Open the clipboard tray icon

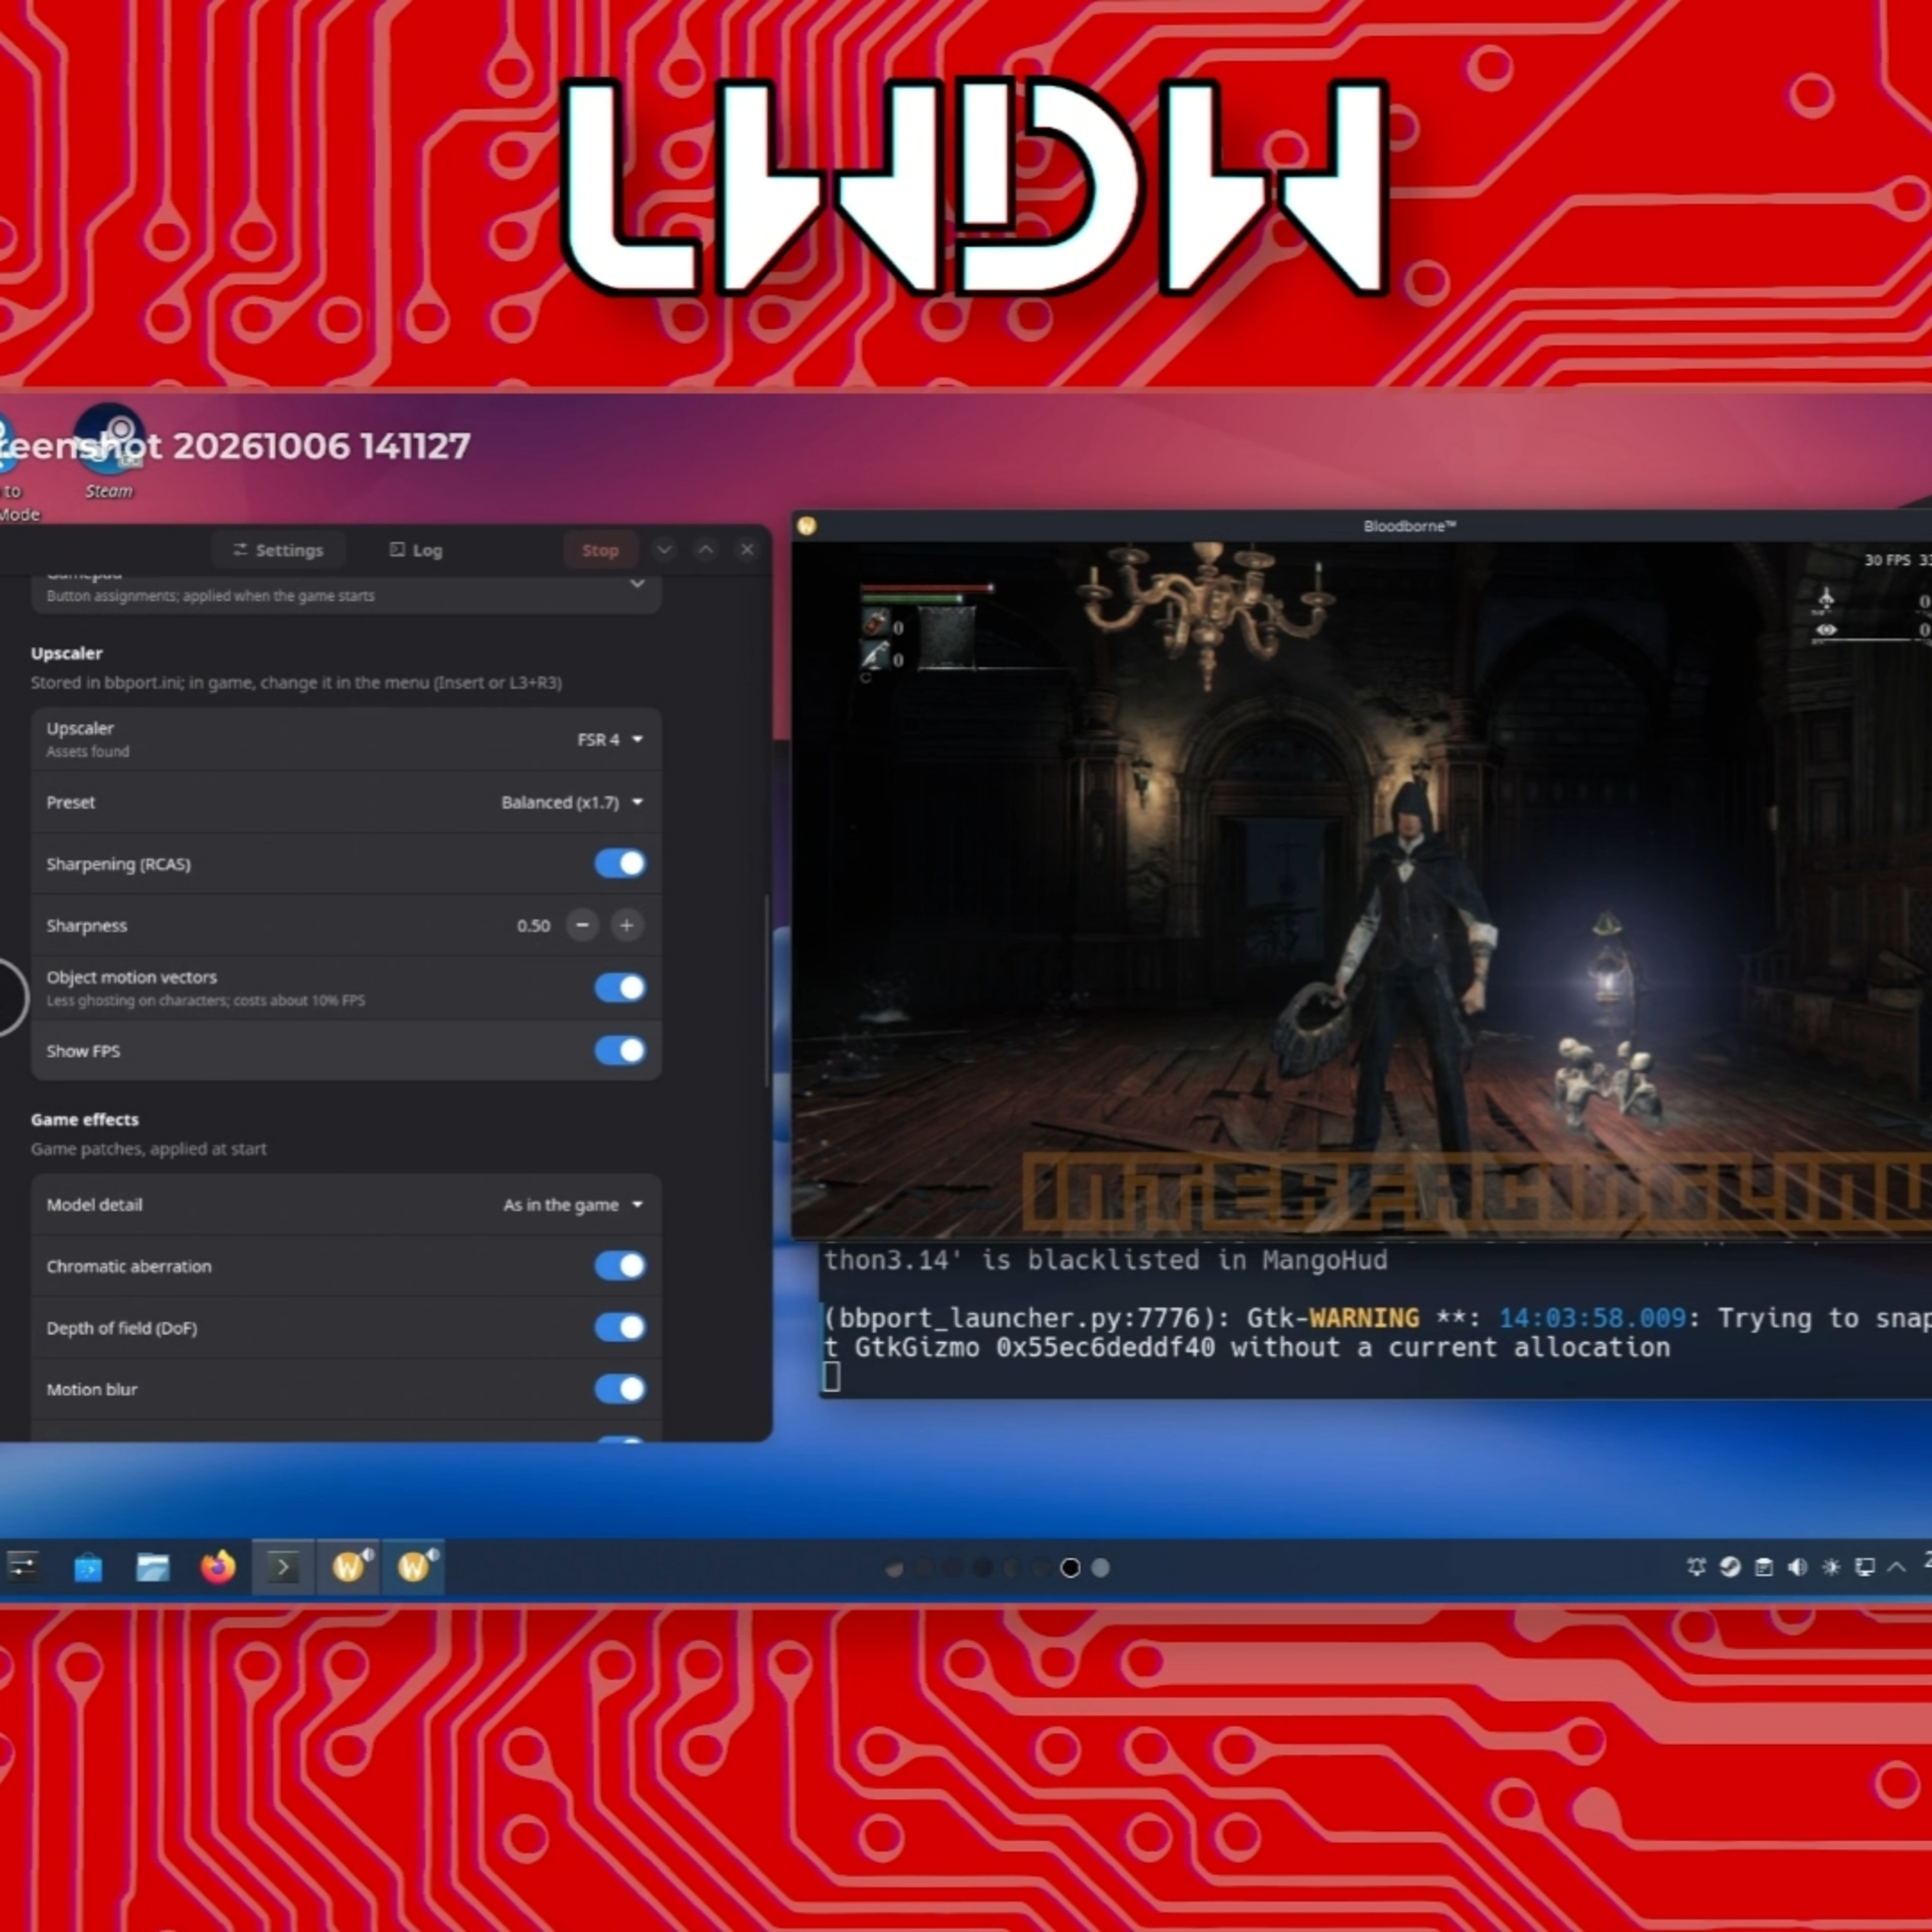[1764, 1567]
